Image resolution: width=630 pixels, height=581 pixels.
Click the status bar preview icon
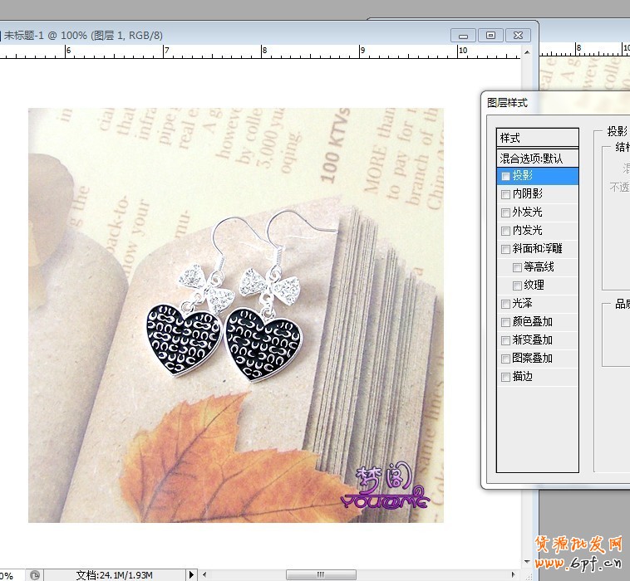pyautogui.click(x=36, y=575)
